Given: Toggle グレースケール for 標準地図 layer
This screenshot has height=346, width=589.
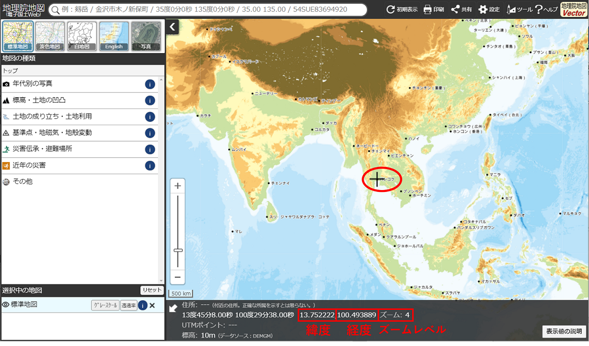Looking at the screenshot, I should 105,305.
